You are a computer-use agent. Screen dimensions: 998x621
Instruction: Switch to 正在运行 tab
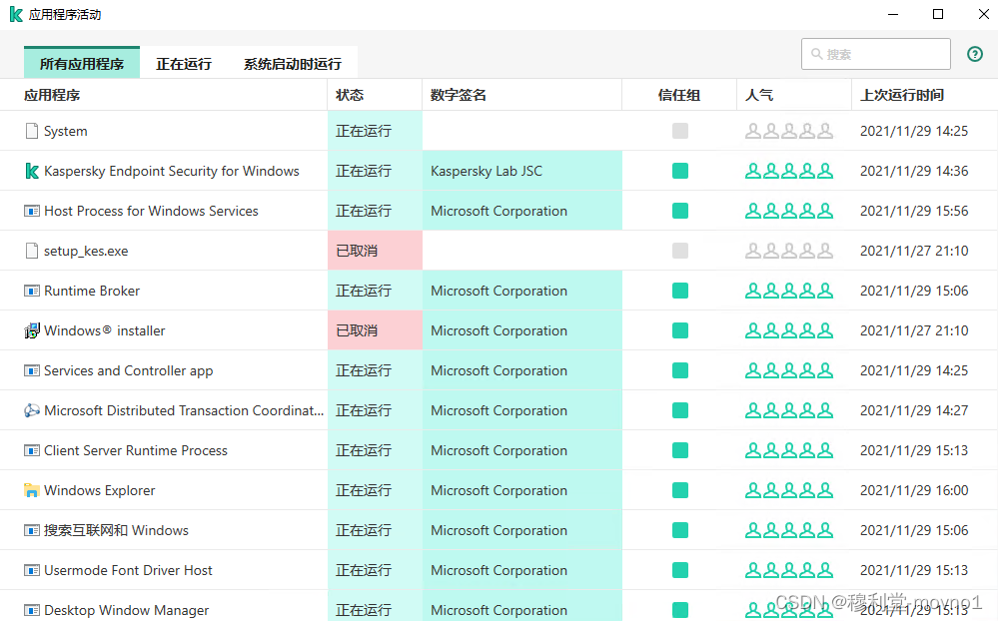click(x=183, y=64)
